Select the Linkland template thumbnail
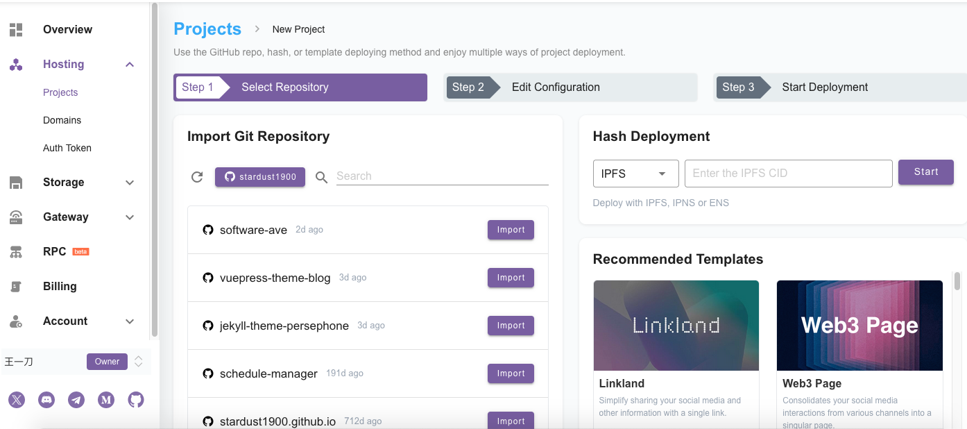967x429 pixels. coord(676,326)
